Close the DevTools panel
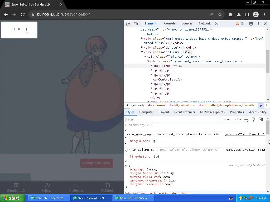 tap(265, 24)
